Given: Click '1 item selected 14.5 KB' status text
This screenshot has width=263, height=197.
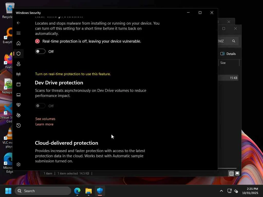Looking at the screenshot, I should [x=73, y=173].
